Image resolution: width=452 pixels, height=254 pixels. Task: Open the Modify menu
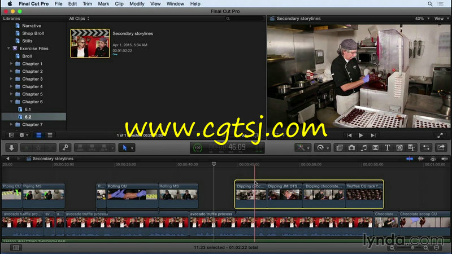(x=137, y=4)
